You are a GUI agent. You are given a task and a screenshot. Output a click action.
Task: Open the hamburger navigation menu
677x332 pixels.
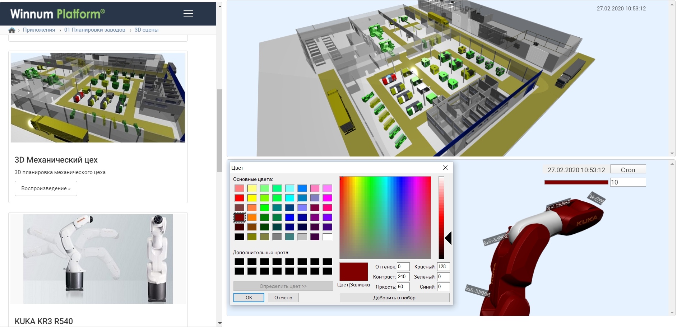tap(188, 14)
